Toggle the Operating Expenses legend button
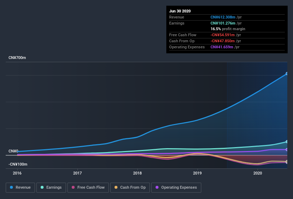293x199 pixels. 176,188
